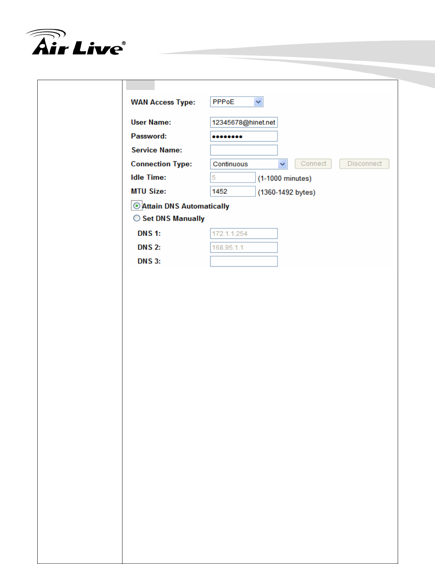The width and height of the screenshot is (435, 564).
Task: Click the 'Idle Time:' label
Action: (148, 177)
